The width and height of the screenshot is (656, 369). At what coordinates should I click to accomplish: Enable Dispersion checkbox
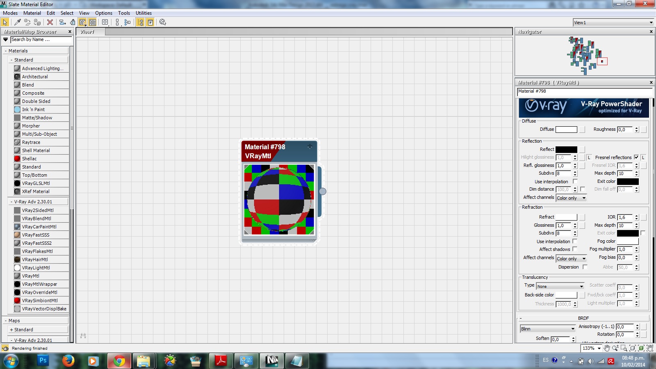(x=585, y=267)
